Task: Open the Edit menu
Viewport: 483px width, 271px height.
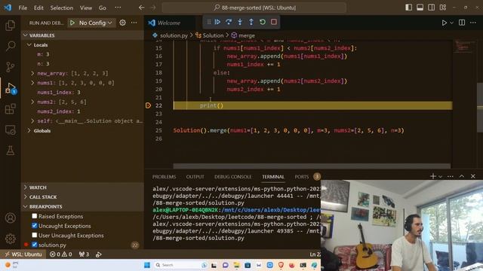Action: (38, 8)
